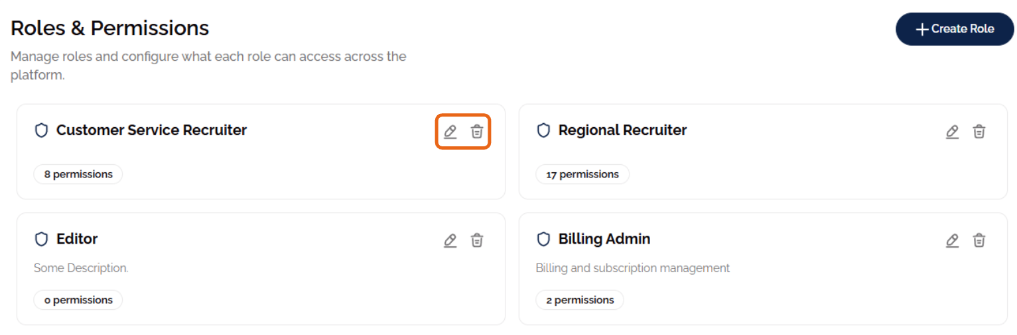
Task: Delete the Customer Service Recruiter role
Action: [477, 132]
